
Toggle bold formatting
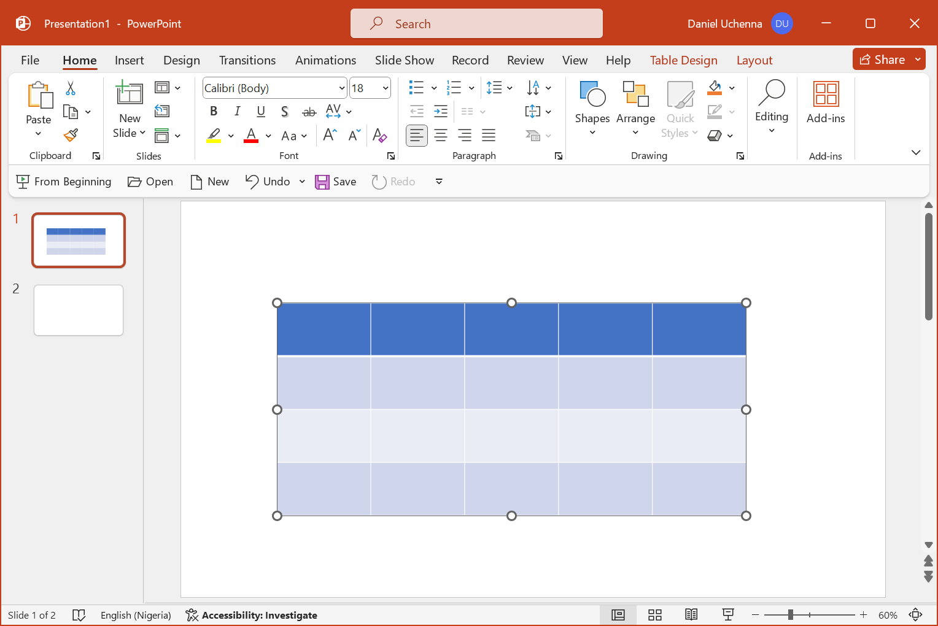pos(213,111)
